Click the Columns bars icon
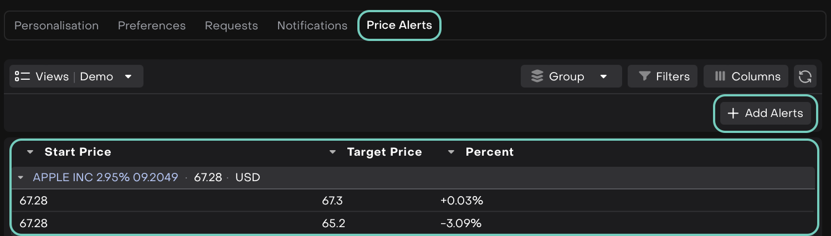The height and width of the screenshot is (236, 831). point(720,76)
